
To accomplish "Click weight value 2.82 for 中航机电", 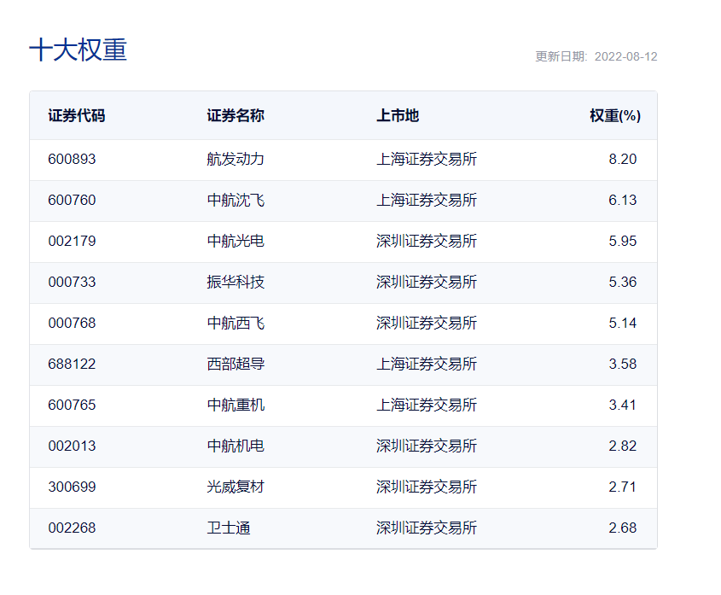I will (622, 446).
